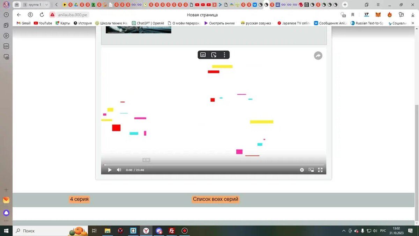419x236 pixels.
Task: Open YouTube bookmark in bookmarks bar
Action: tap(43, 23)
